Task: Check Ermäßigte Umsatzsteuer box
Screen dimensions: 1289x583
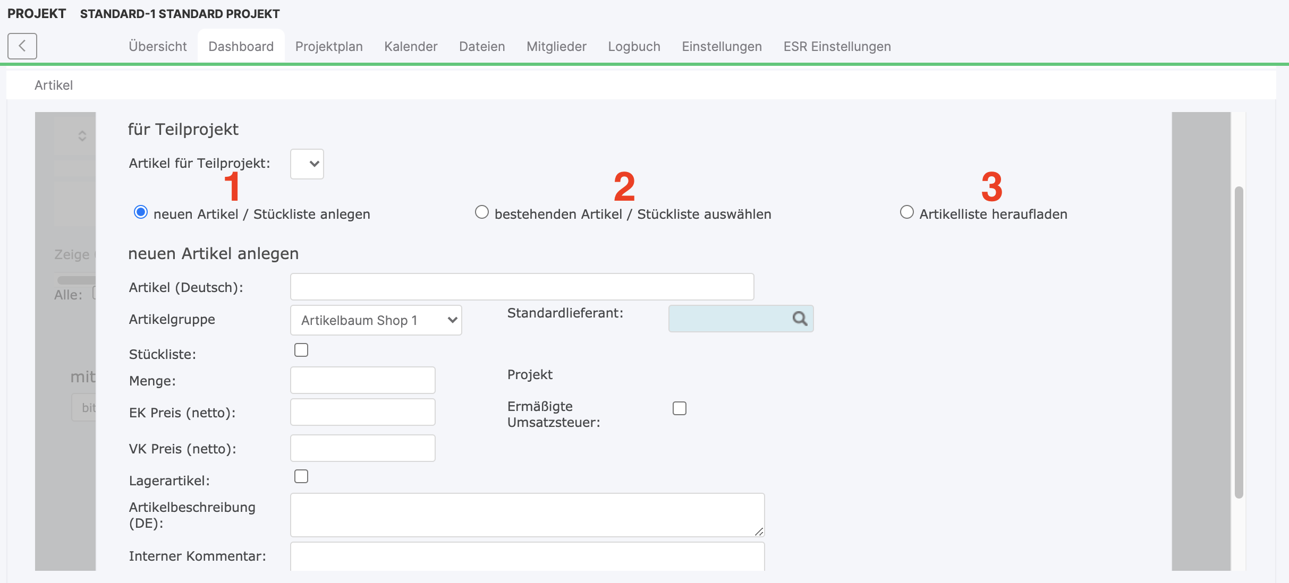Action: tap(679, 408)
